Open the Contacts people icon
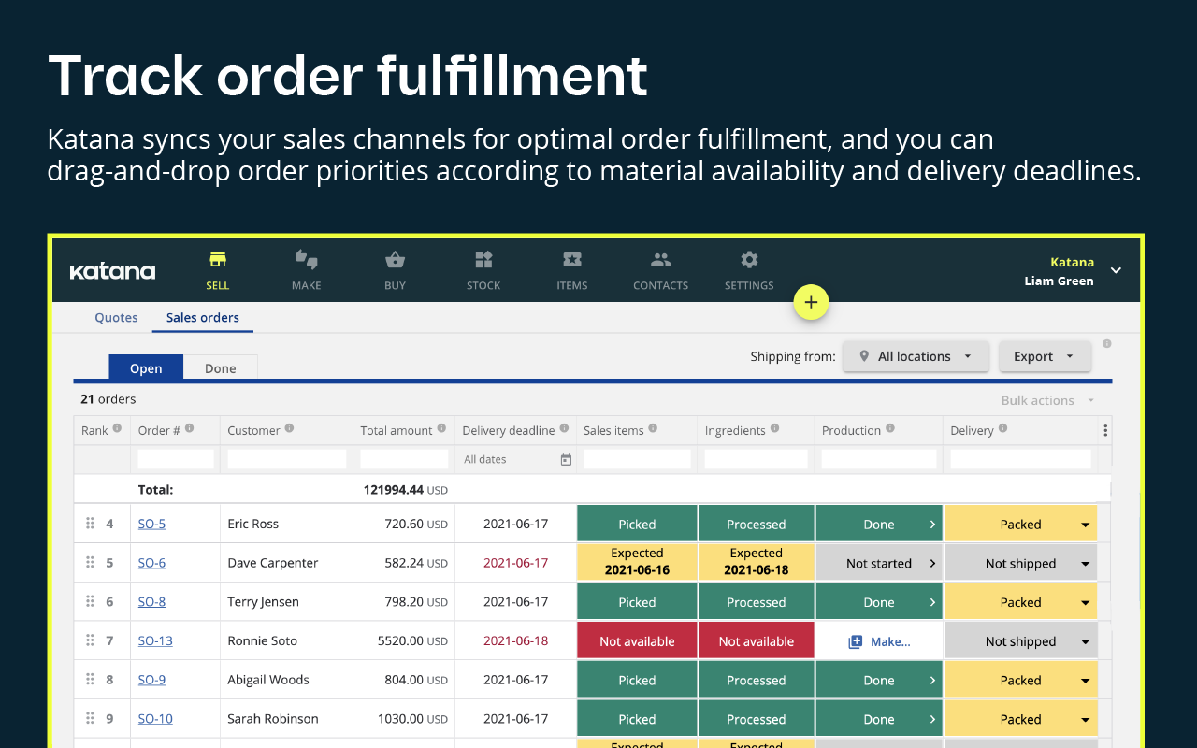 661,259
